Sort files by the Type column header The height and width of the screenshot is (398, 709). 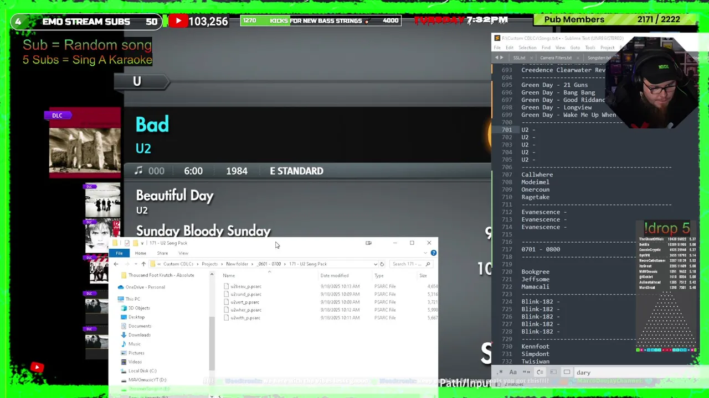click(379, 276)
